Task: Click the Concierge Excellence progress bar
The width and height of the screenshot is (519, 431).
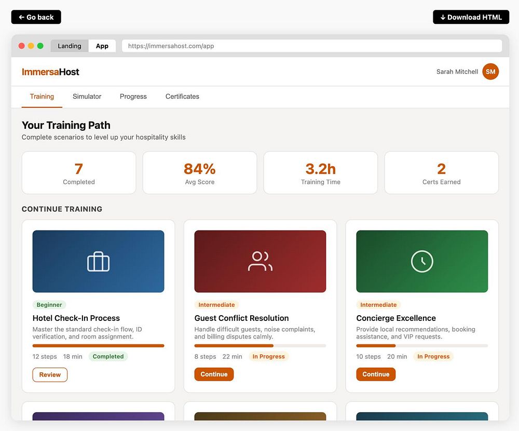Action: [422, 345]
